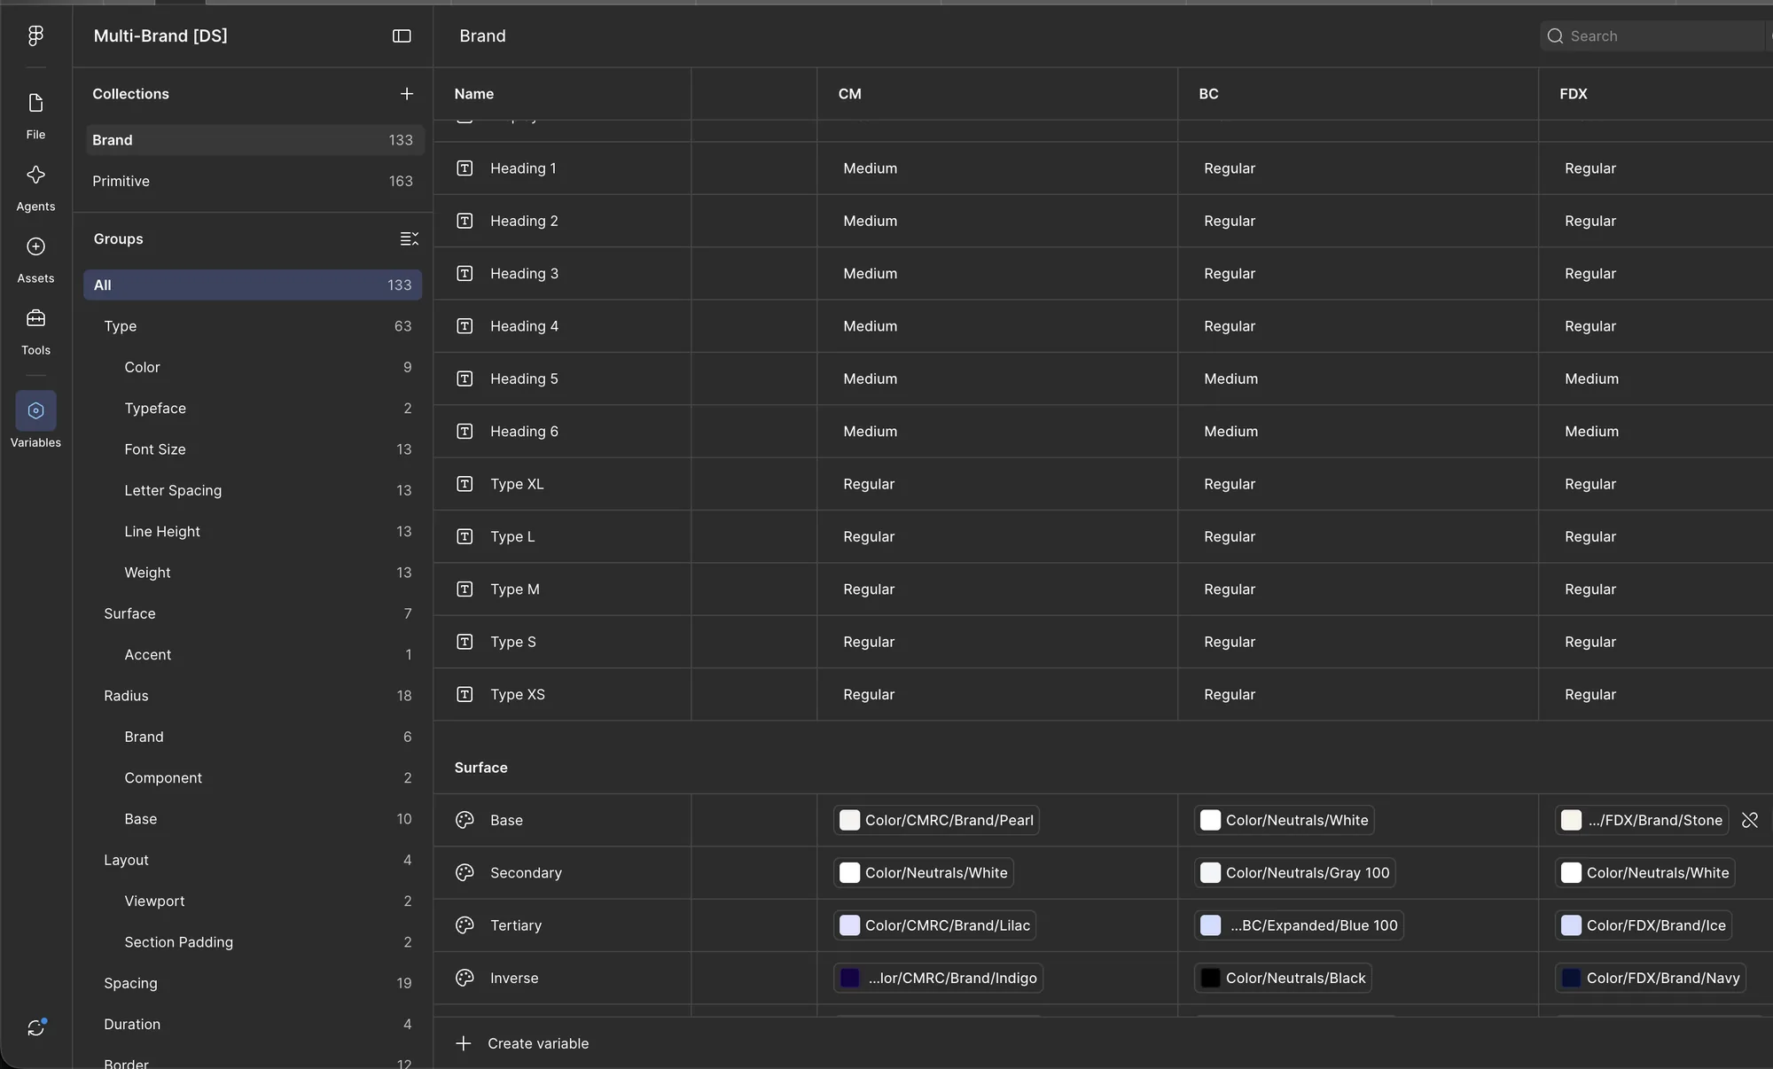Viewport: 1773px width, 1069px height.
Task: Click the Color/FDX/Brand/Ice alias chip
Action: (1644, 925)
